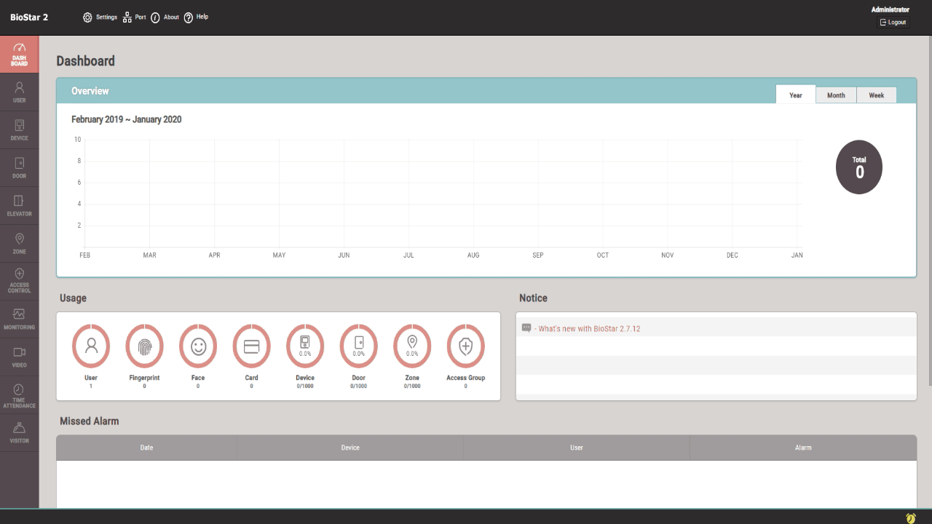The width and height of the screenshot is (932, 524).
Task: Open the User section in sidebar
Action: pos(20,92)
